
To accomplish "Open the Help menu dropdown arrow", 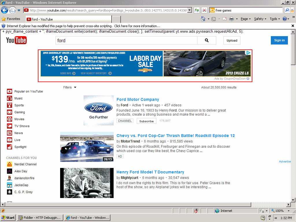I will (x=288, y=19).
